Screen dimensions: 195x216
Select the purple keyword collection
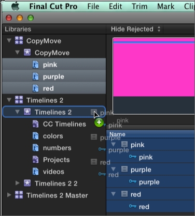pyautogui.click(x=54, y=76)
